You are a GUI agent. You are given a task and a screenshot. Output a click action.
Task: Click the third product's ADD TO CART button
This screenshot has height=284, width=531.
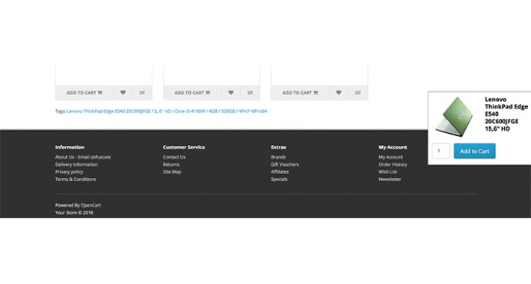click(x=300, y=93)
